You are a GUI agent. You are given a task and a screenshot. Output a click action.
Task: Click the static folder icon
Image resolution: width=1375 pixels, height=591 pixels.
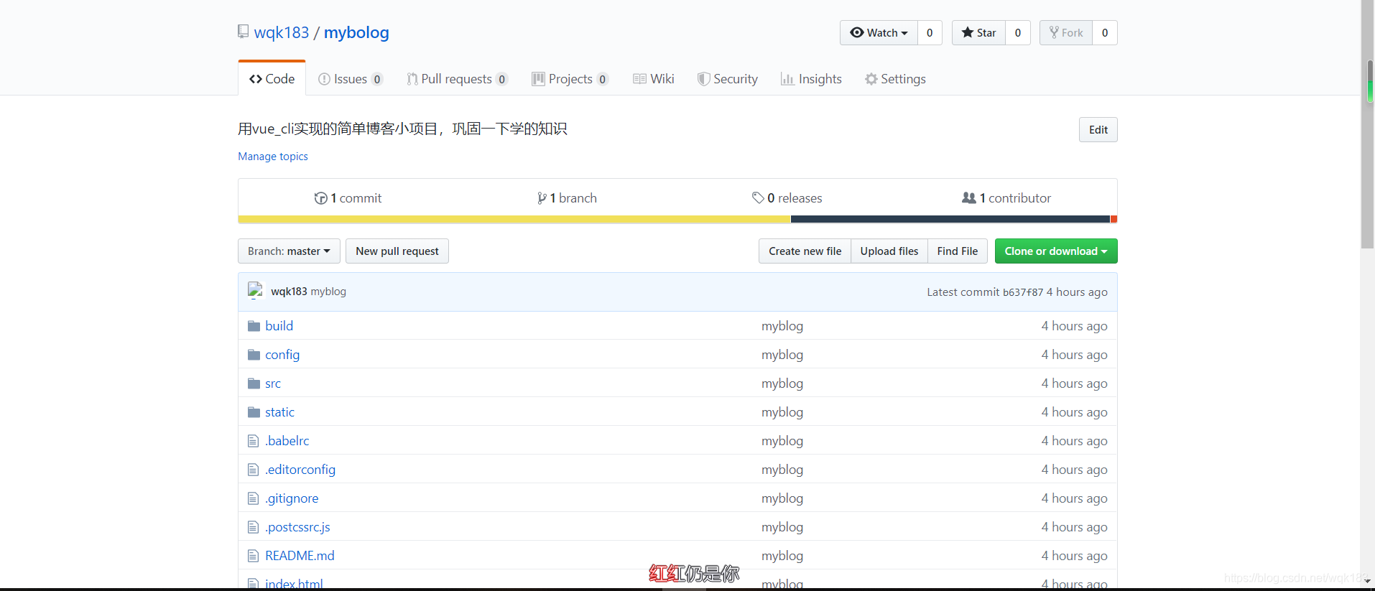[x=254, y=412]
